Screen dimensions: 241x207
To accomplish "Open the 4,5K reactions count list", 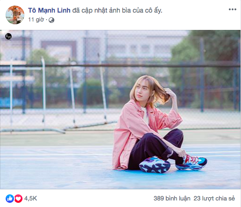I will click(x=30, y=199).
